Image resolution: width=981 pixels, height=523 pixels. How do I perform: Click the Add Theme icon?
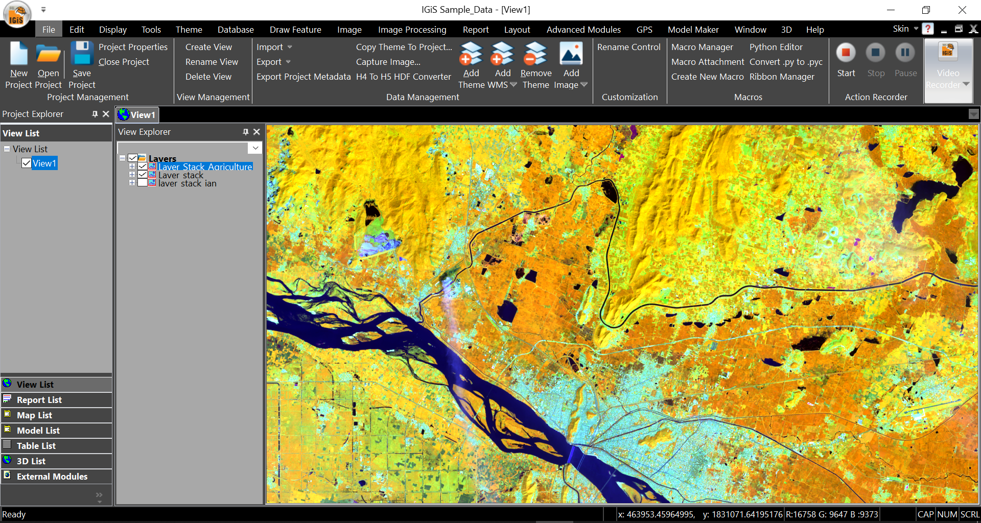coord(471,54)
